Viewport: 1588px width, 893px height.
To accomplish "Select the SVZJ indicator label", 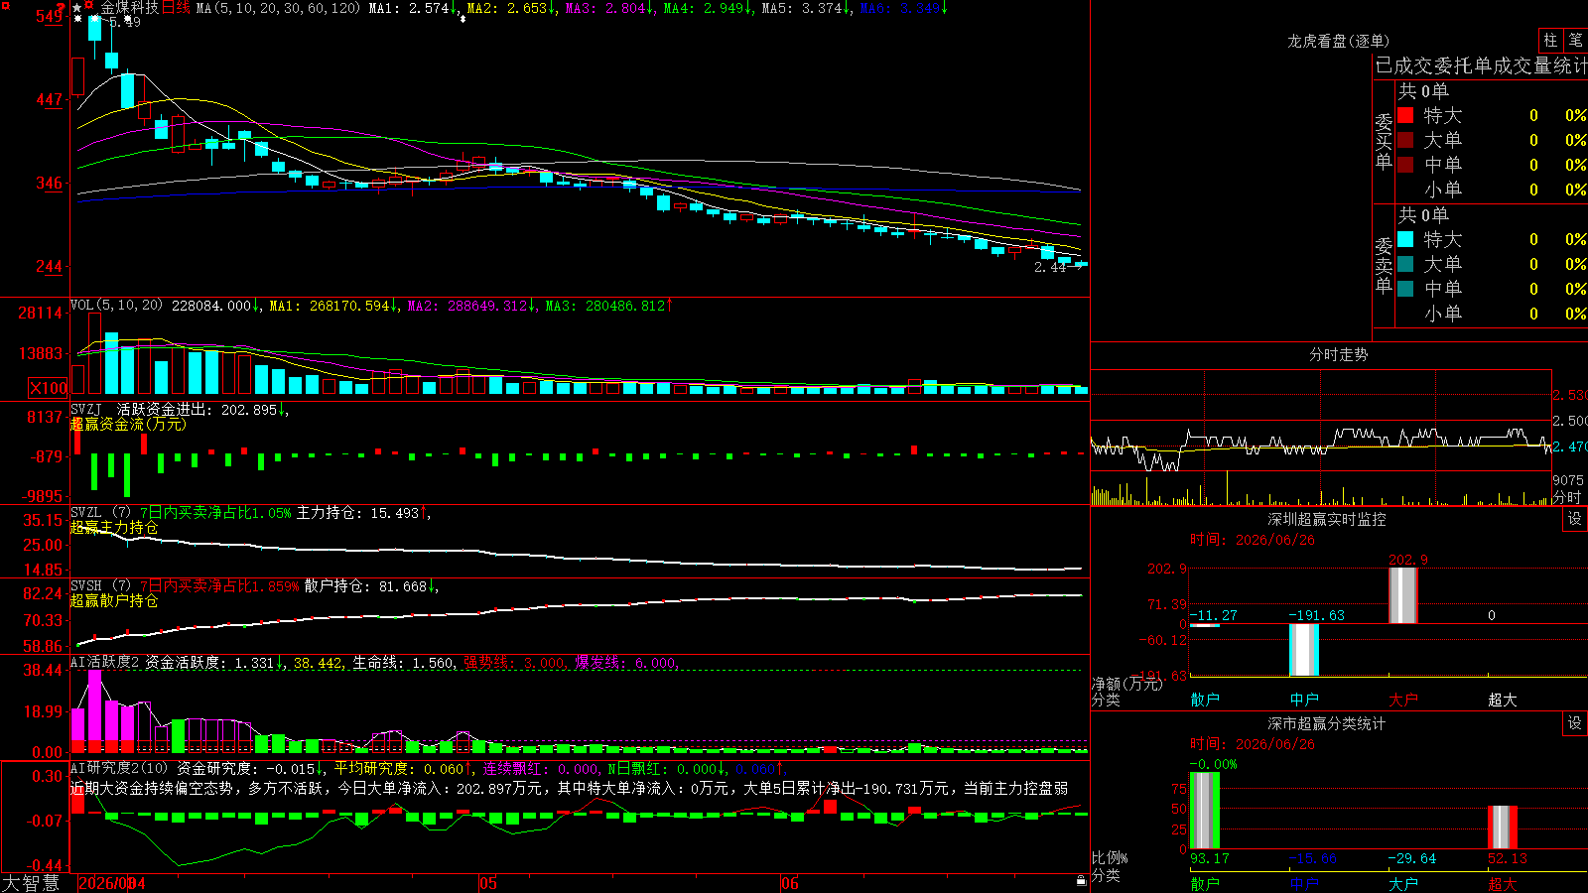I will click(85, 410).
